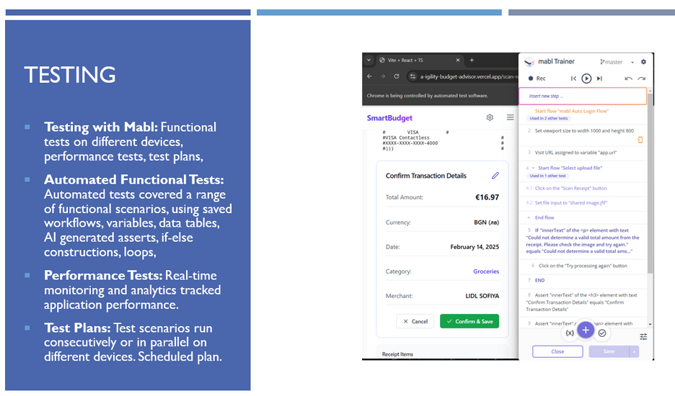Select step "Visit URL assigned to variable"
The width and height of the screenshot is (675, 396).
(x=575, y=152)
